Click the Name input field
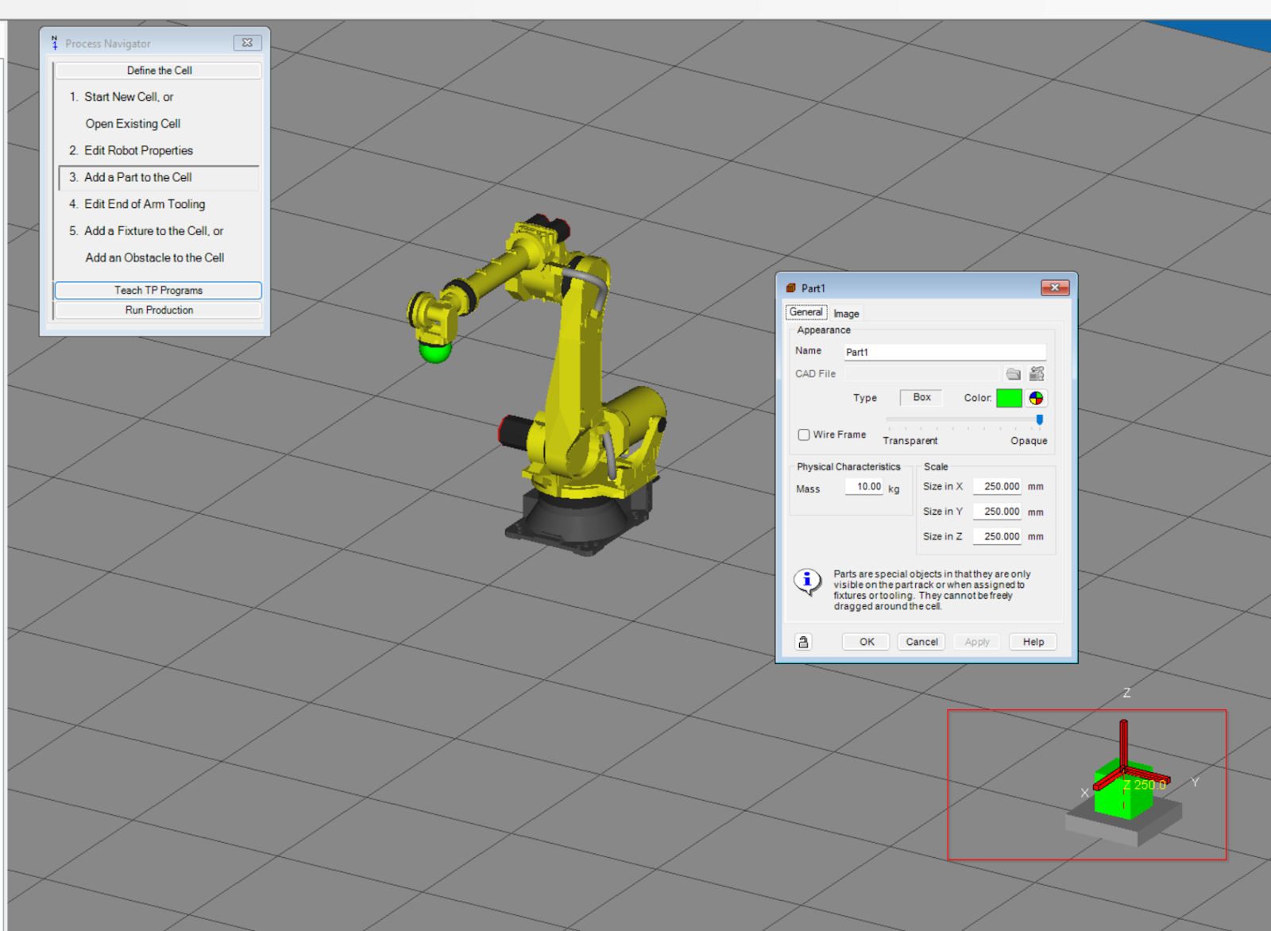 pyautogui.click(x=945, y=352)
